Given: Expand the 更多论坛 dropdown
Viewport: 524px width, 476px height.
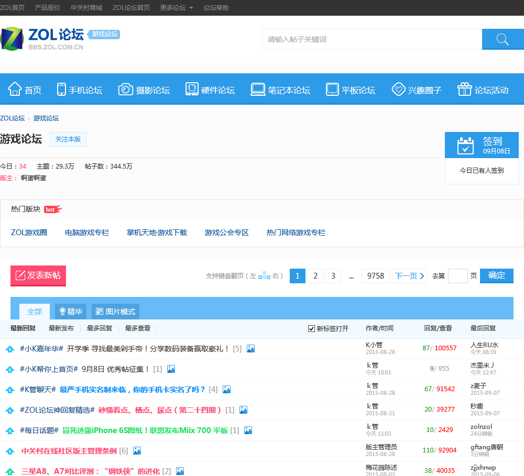Looking at the screenshot, I should [177, 8].
